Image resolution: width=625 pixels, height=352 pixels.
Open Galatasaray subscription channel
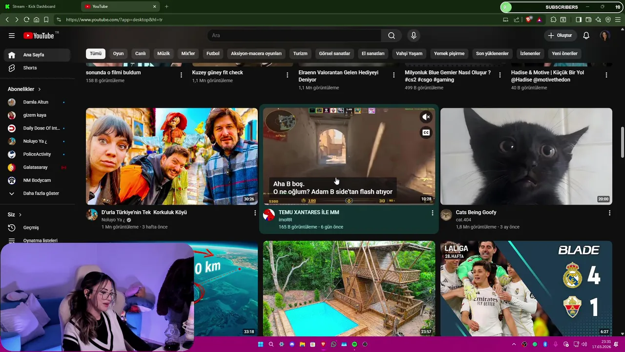coord(38,167)
